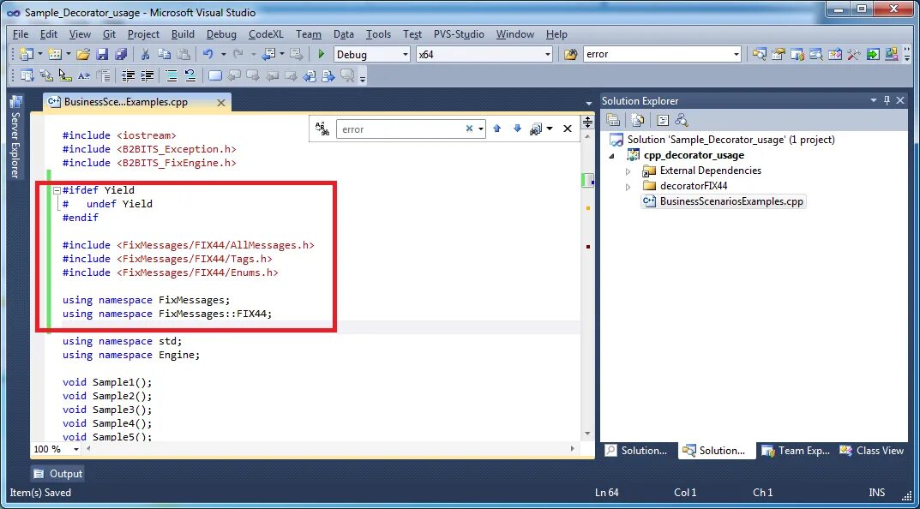Screen dimensions: 920x509
Task: Switch to the Class View tab
Action: tap(872, 451)
